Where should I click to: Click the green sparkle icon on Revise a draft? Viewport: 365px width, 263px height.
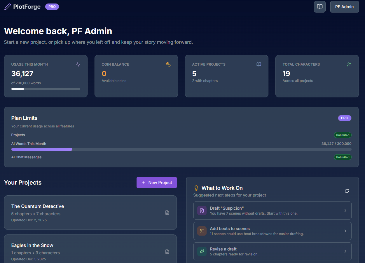click(x=202, y=251)
